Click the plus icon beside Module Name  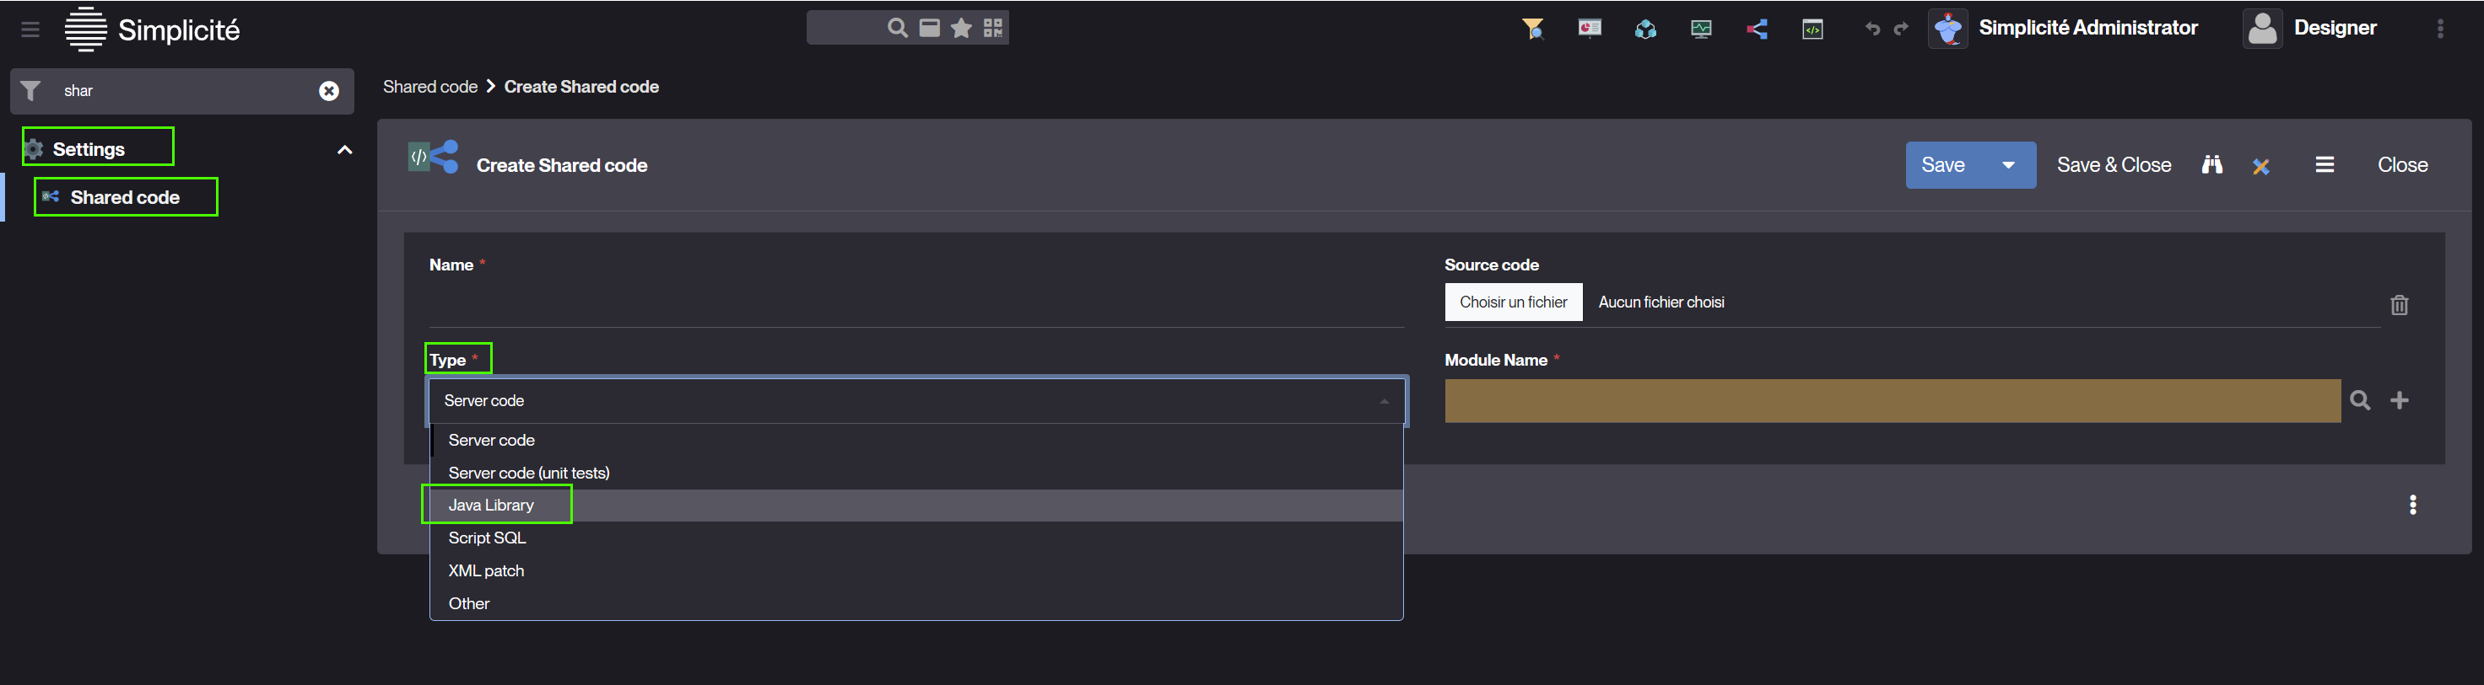tap(2400, 401)
